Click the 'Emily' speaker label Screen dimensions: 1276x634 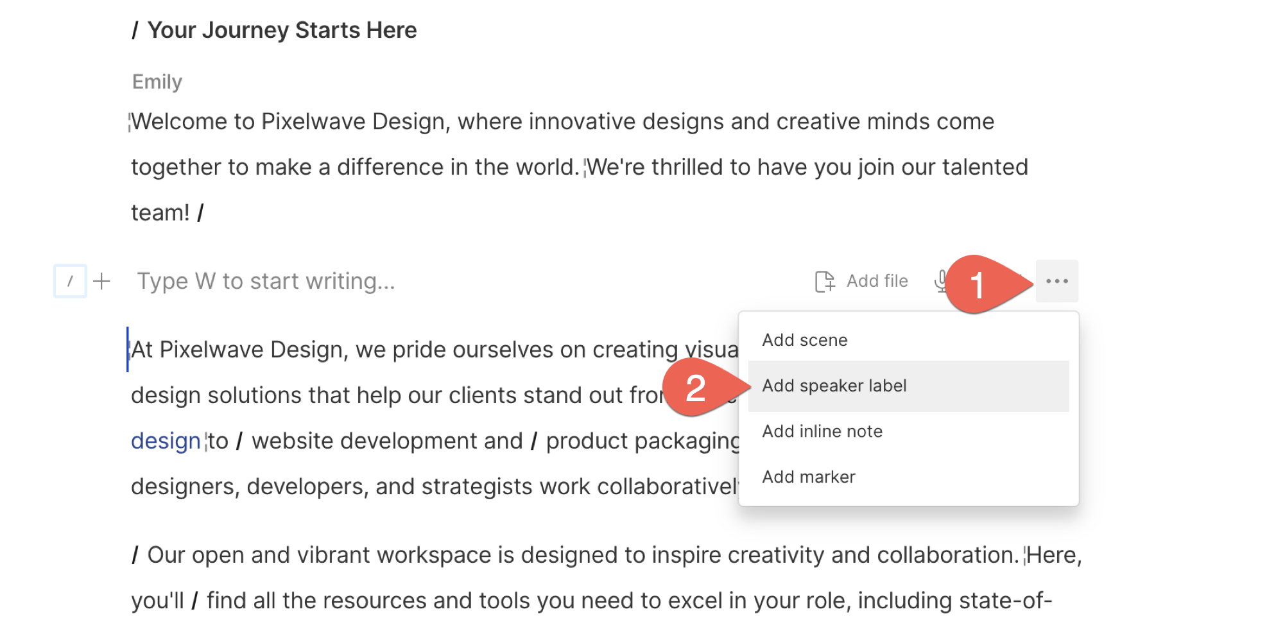tap(157, 81)
